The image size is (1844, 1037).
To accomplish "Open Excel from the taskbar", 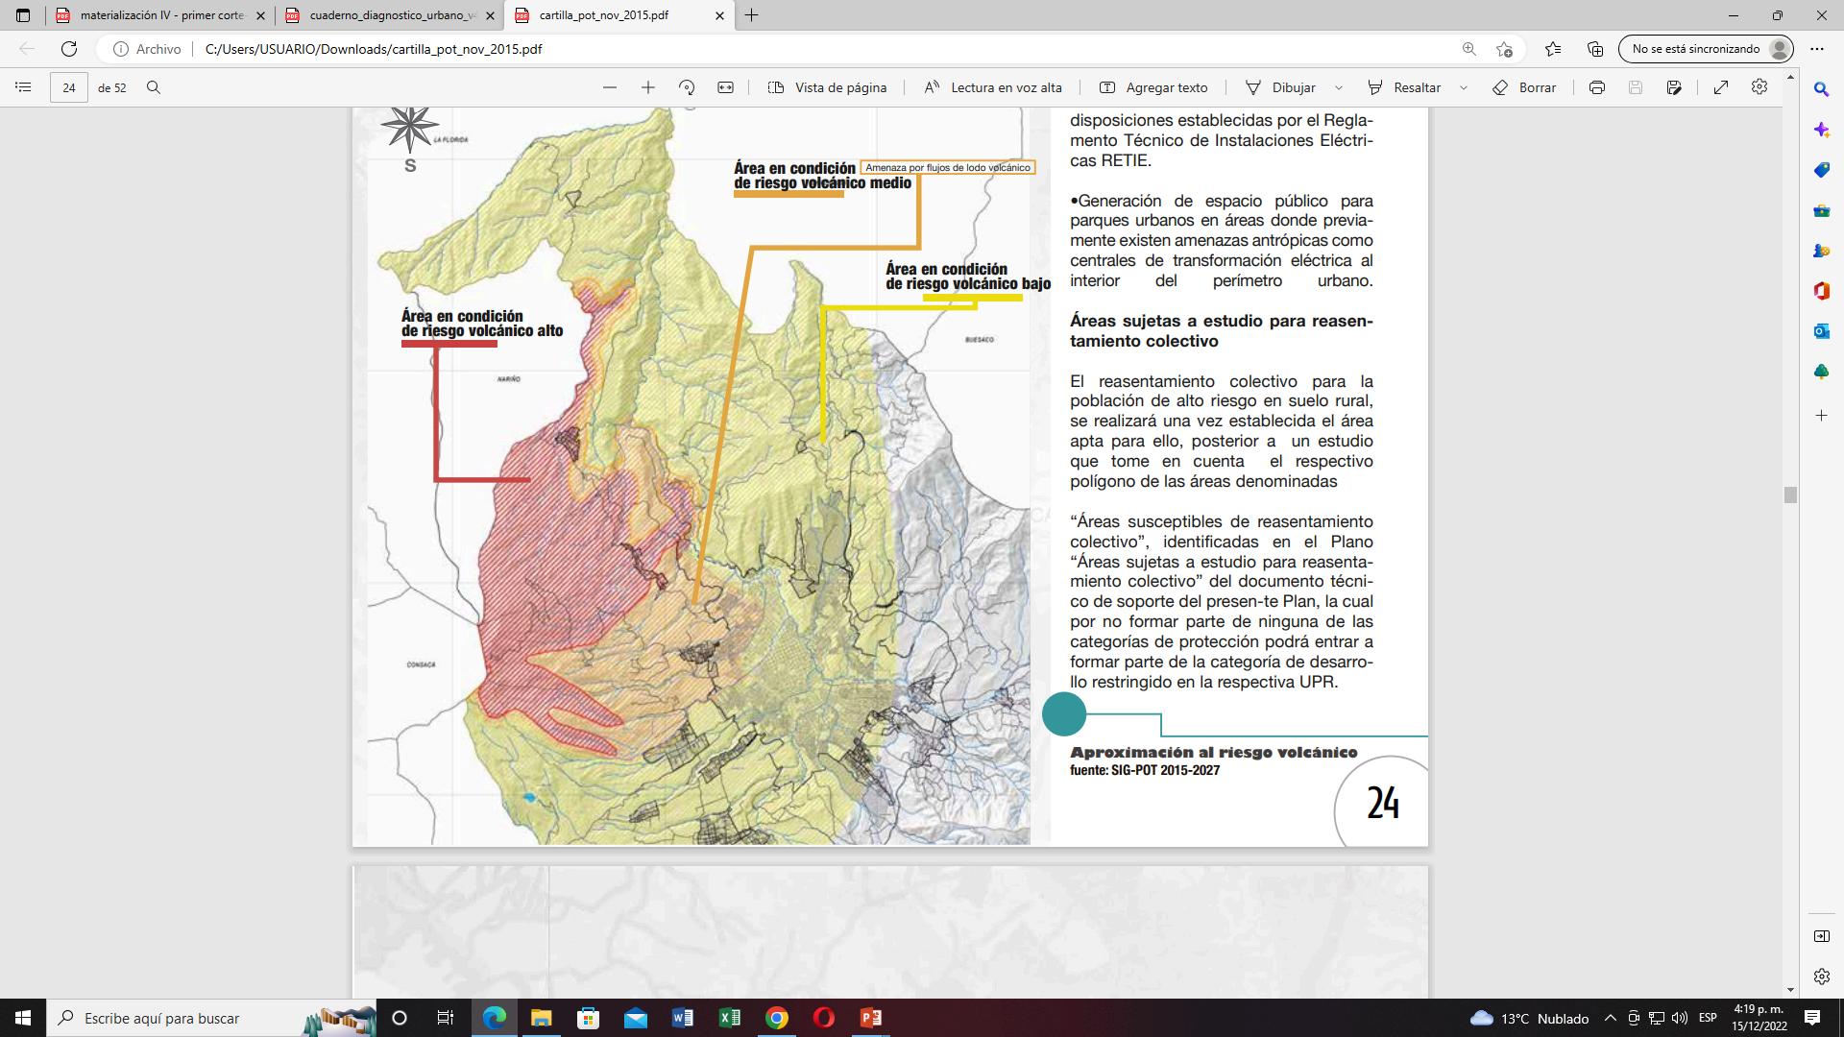I will click(729, 1018).
